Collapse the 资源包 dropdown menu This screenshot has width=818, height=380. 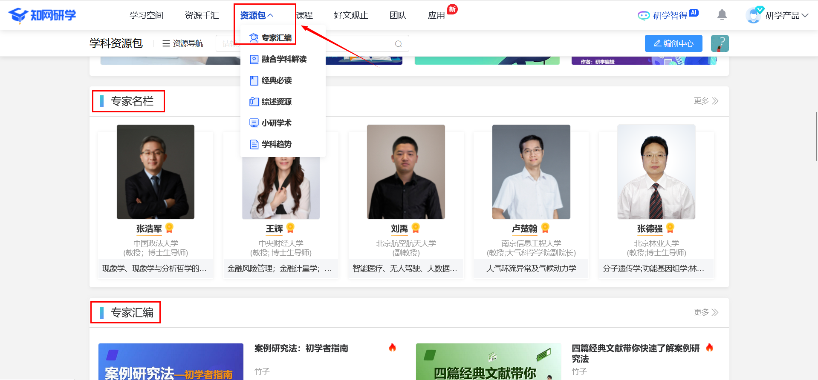[x=257, y=16]
